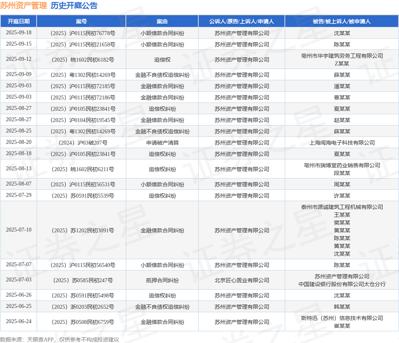Select date cell 2025-08-18
The height and width of the screenshot is (343, 399).
pos(19,154)
